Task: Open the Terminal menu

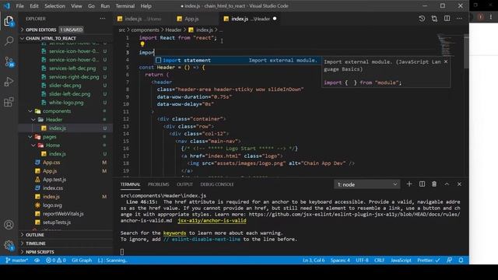Action: tap(124, 6)
